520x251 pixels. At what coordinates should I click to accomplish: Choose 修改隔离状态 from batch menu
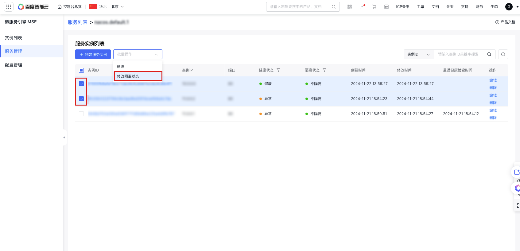(138, 76)
